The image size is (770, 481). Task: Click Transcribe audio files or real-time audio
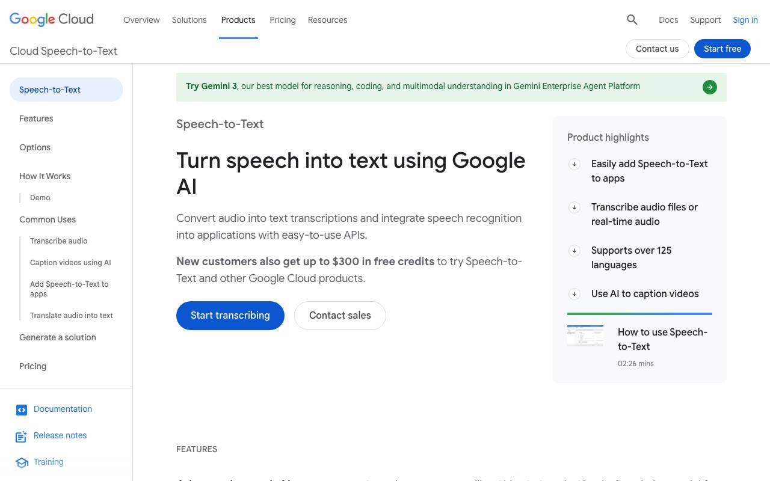[644, 214]
